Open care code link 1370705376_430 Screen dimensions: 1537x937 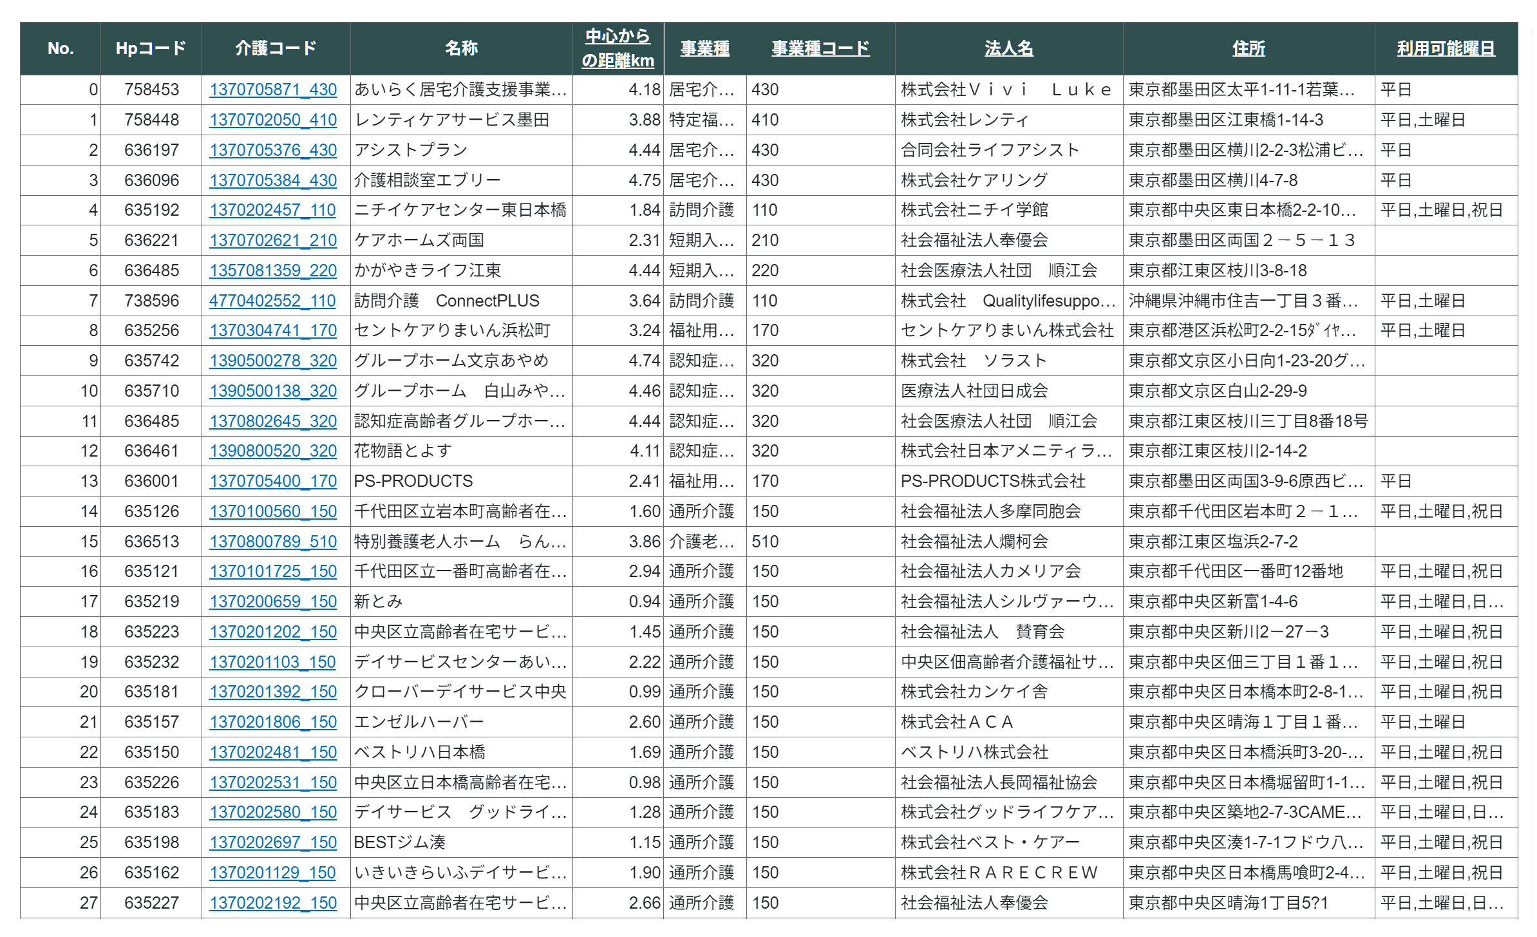pos(273,150)
